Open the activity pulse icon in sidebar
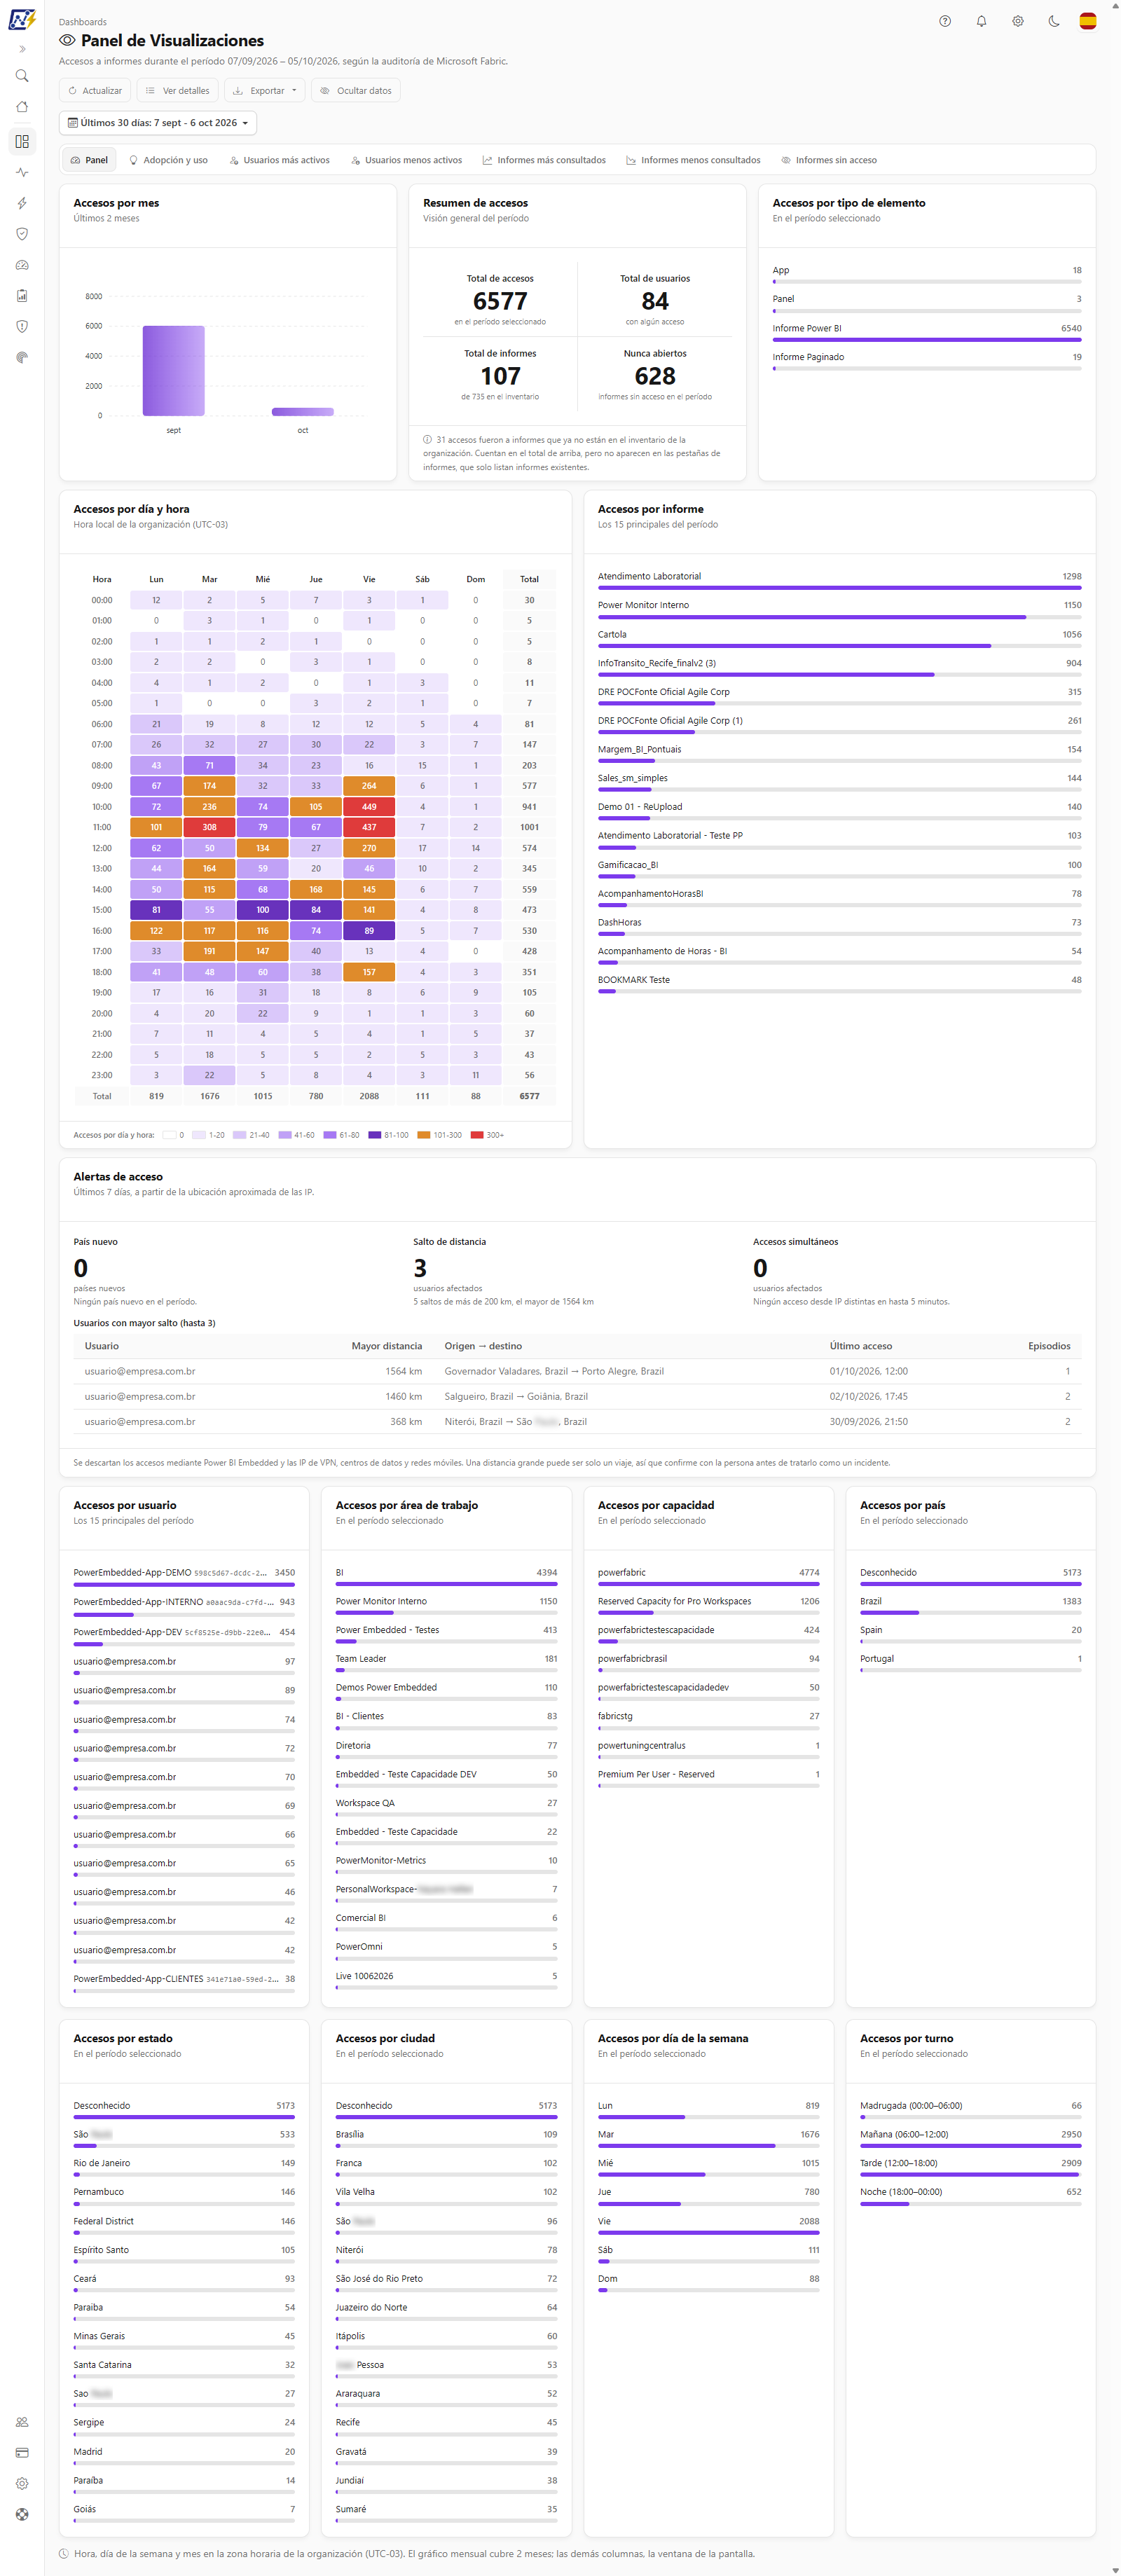Screen dimensions: 1121x2576 point(22,172)
